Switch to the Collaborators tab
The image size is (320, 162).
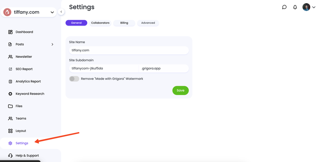coord(100,23)
